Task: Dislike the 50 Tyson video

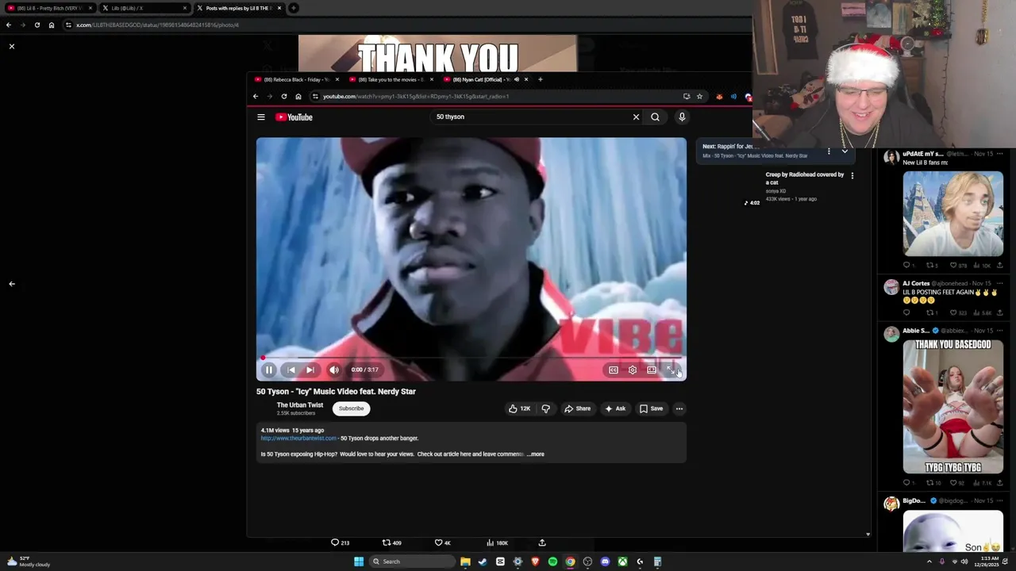Action: pos(545,408)
